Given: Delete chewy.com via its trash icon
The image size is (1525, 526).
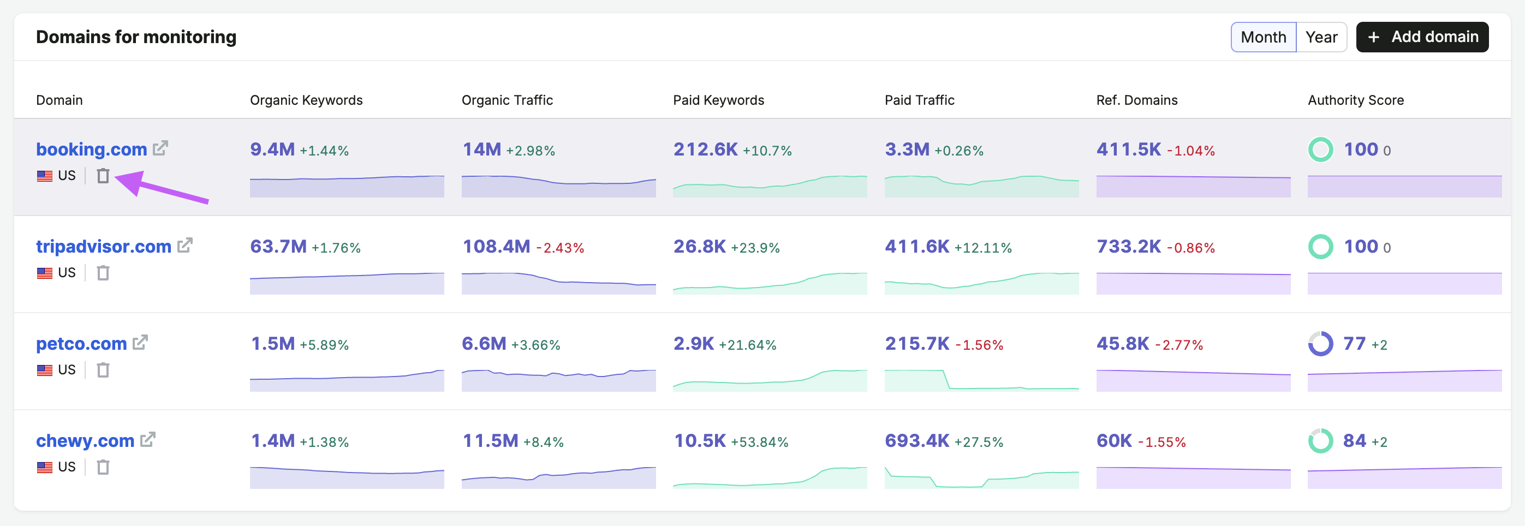Looking at the screenshot, I should 103,467.
